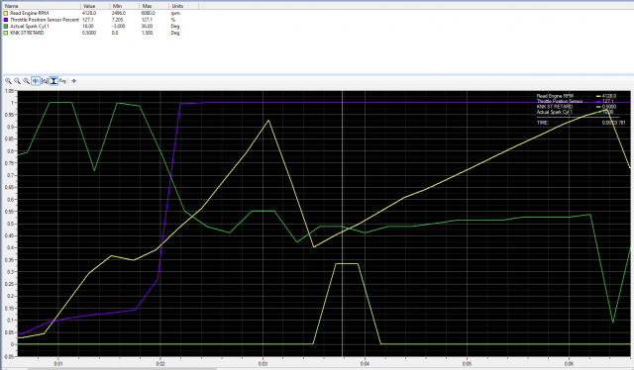Click the icon right of waveform button
The width and height of the screenshot is (634, 370).
(x=45, y=81)
